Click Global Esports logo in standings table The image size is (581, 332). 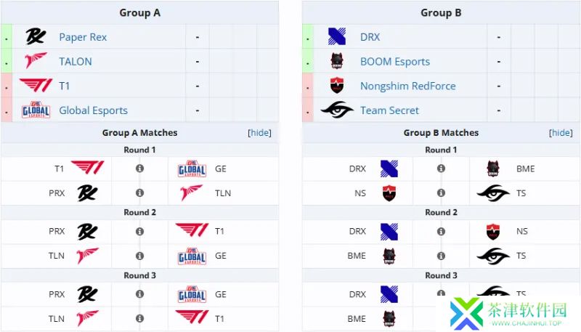click(x=36, y=110)
